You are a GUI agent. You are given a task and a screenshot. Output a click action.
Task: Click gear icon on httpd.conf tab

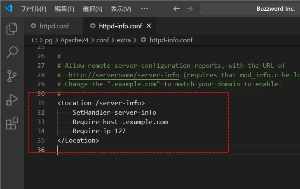click(33, 26)
